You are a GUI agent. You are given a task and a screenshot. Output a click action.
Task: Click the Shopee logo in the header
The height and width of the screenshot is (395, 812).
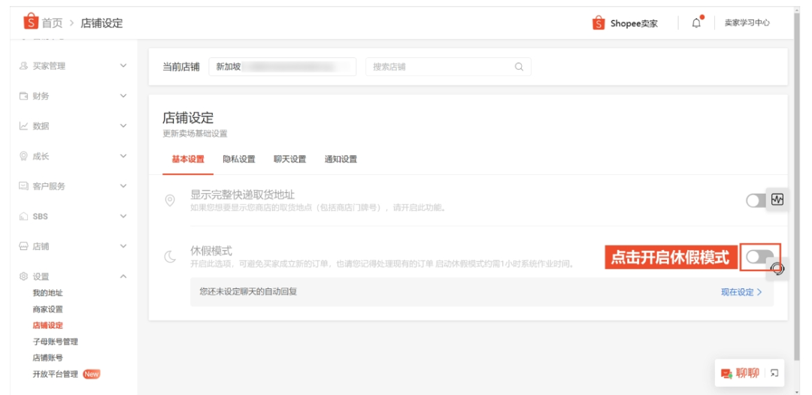(x=31, y=23)
